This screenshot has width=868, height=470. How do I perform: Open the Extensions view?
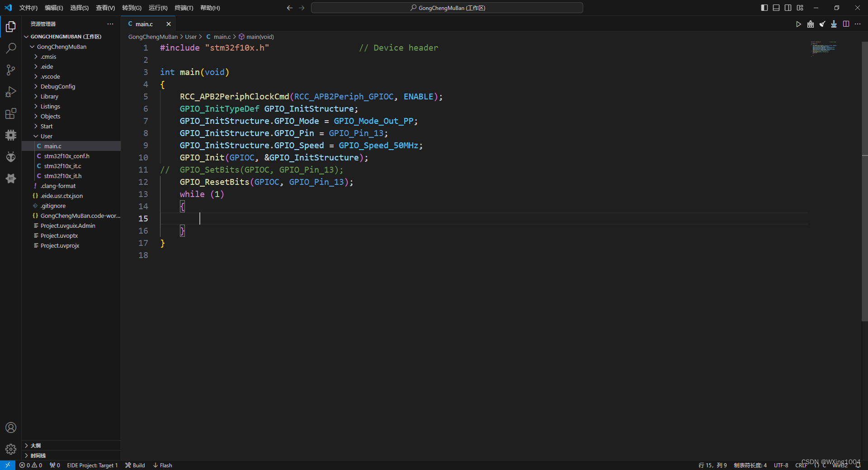(11, 113)
